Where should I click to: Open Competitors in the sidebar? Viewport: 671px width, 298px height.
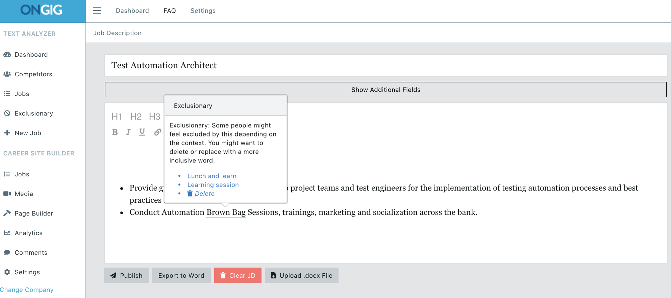click(33, 74)
